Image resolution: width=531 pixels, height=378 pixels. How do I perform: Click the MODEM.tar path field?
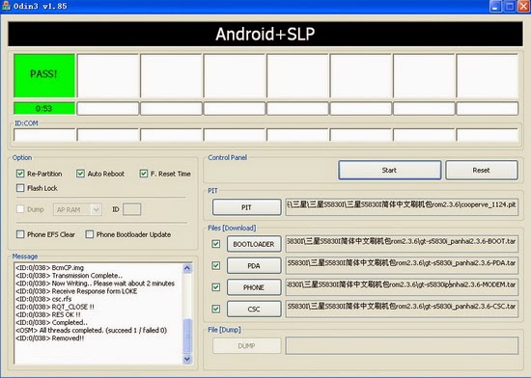pyautogui.click(x=402, y=287)
